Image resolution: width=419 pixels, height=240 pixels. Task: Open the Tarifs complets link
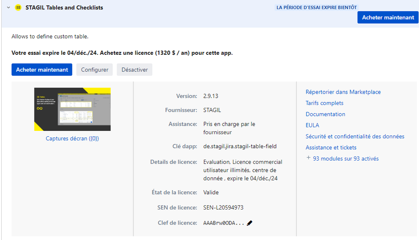[x=324, y=103]
